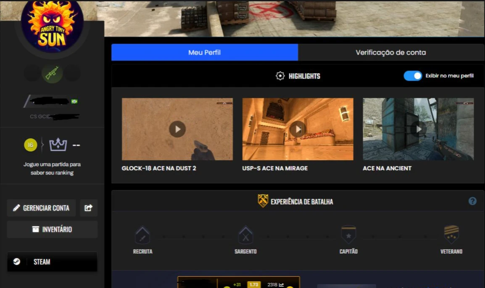Open the Inventário button
The image size is (485, 288).
(52, 229)
